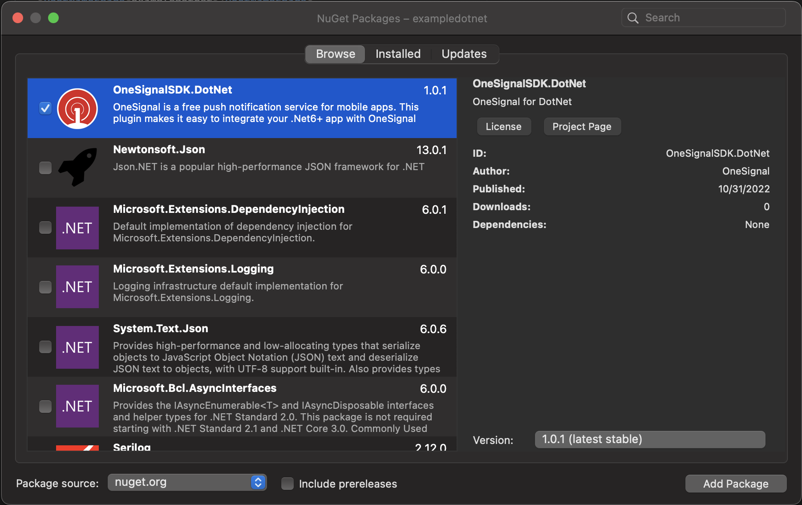Select the Microsoft.Bcl.AsyncInterfaces package title
802x505 pixels.
194,388
